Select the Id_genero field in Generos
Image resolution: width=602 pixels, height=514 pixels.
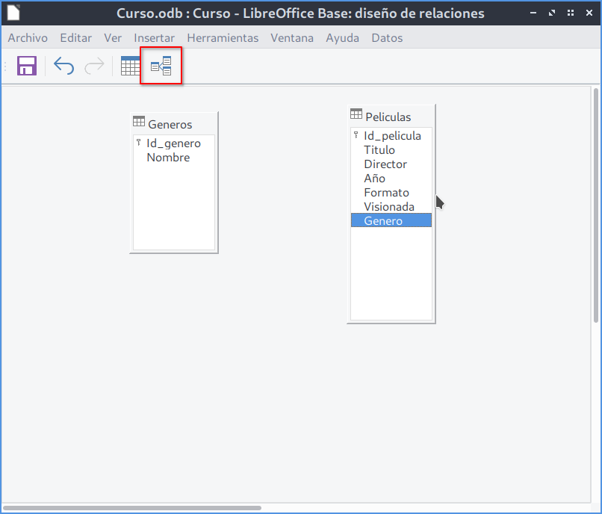click(173, 143)
